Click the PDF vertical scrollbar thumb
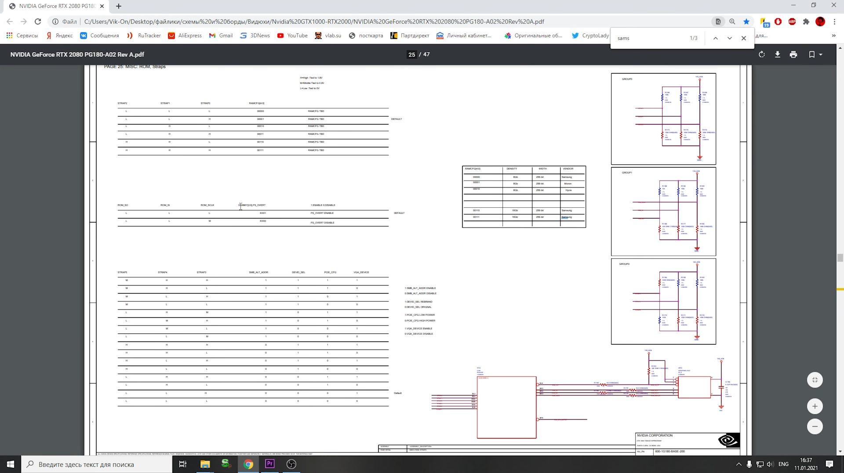The image size is (844, 473). point(840,258)
